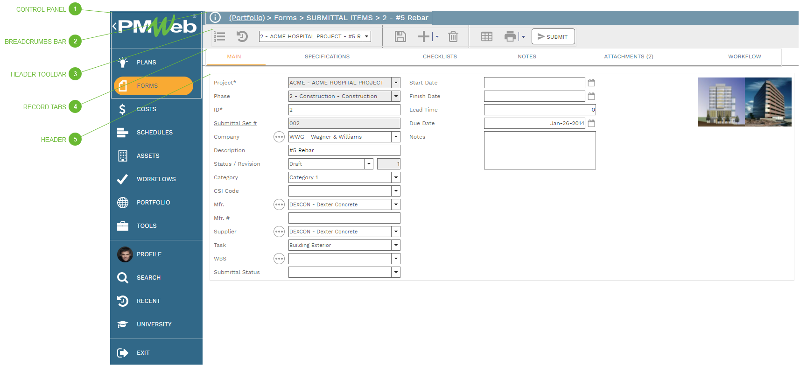Open the Submittal Status dropdown

[396, 272]
